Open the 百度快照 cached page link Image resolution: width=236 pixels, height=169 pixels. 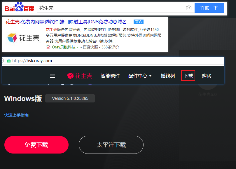point(90,47)
